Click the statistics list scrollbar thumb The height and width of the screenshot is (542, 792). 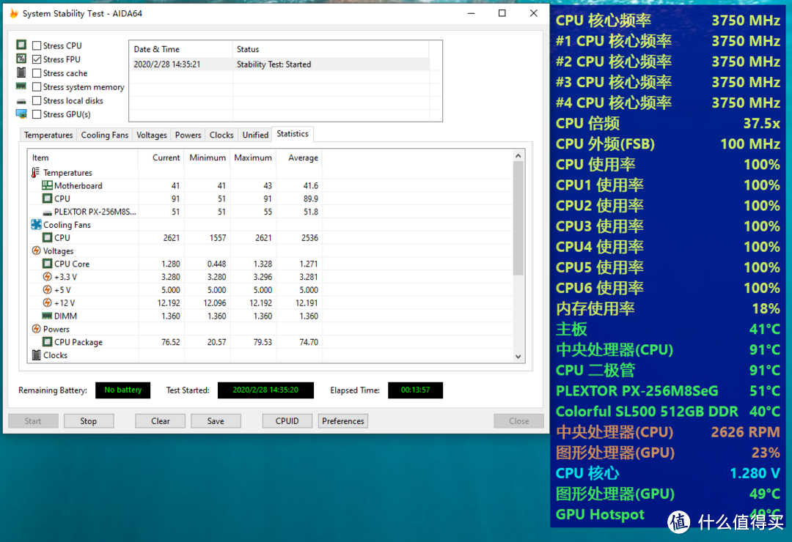tap(518, 218)
